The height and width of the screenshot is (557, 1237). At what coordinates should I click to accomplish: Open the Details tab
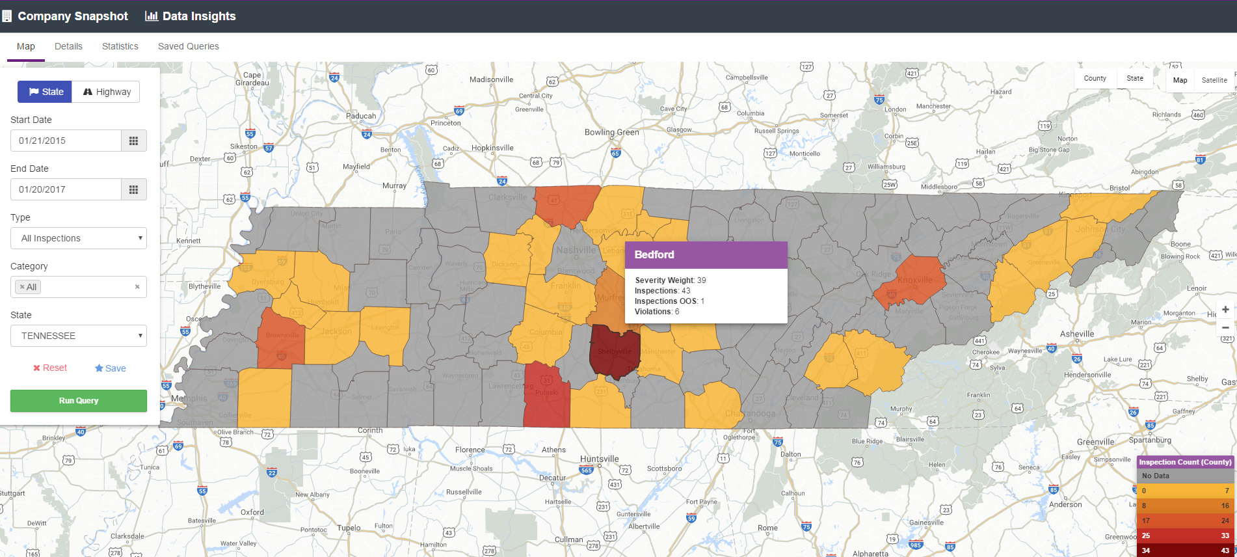pos(68,47)
